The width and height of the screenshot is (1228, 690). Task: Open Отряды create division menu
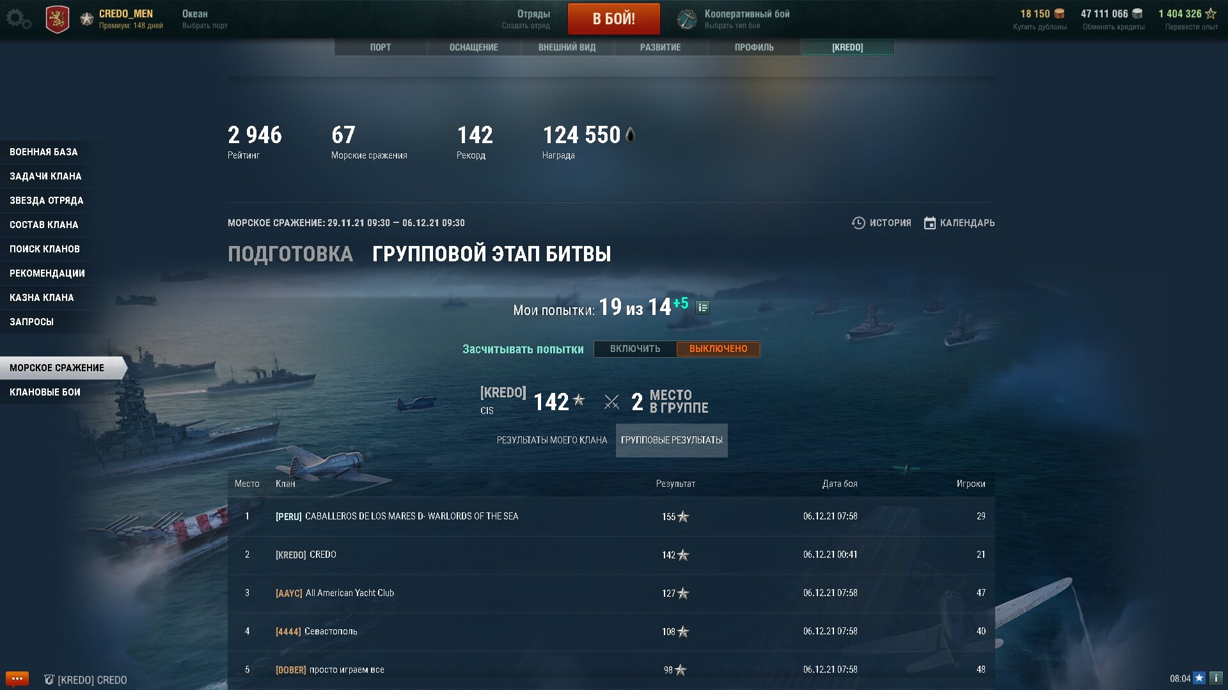coord(526,19)
